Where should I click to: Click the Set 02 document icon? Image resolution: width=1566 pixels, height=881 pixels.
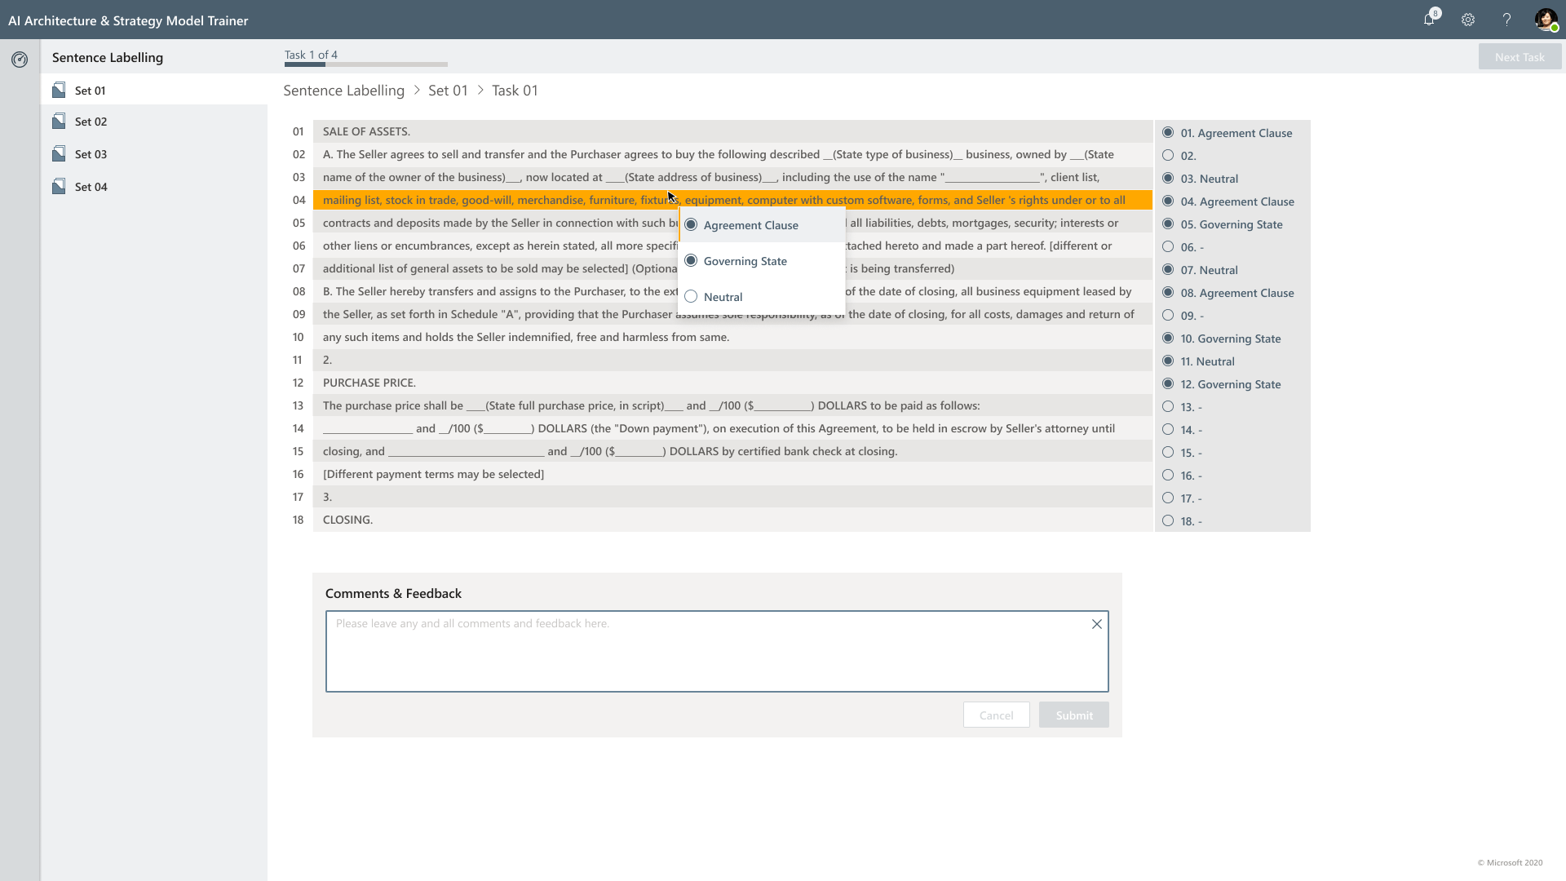point(59,122)
